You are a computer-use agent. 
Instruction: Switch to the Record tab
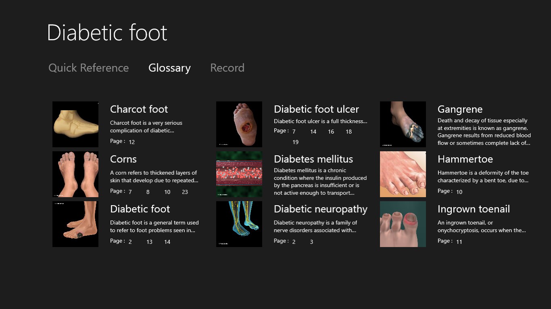227,68
